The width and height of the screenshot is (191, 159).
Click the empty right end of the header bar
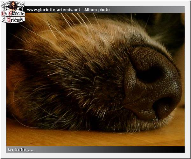[159, 10]
